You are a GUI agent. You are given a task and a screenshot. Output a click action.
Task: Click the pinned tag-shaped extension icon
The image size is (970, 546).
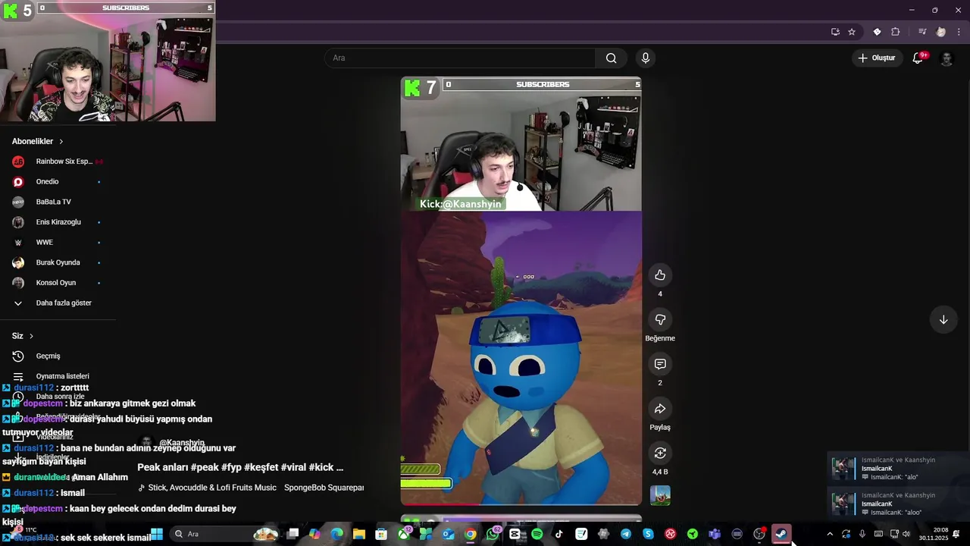coord(877,32)
